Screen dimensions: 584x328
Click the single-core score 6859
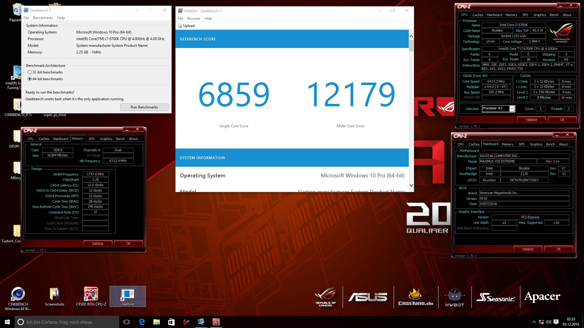234,94
